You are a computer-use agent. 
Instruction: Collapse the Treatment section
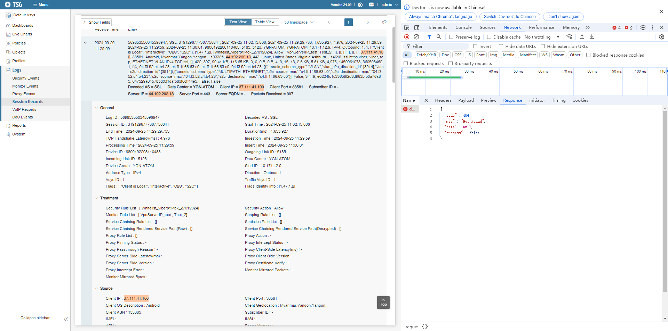(x=97, y=198)
